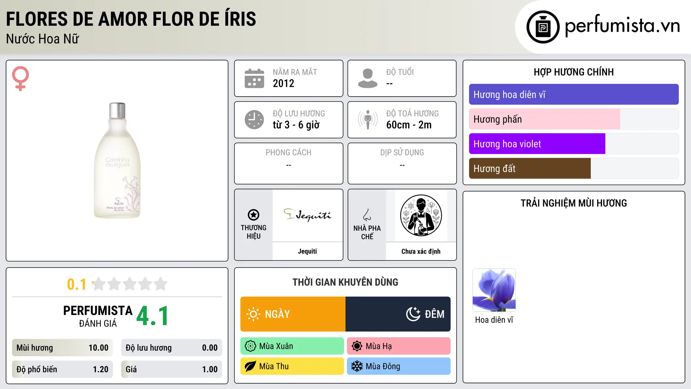The width and height of the screenshot is (691, 389).
Task: Click the Mùi hương score row
Action: pyautogui.click(x=62, y=348)
